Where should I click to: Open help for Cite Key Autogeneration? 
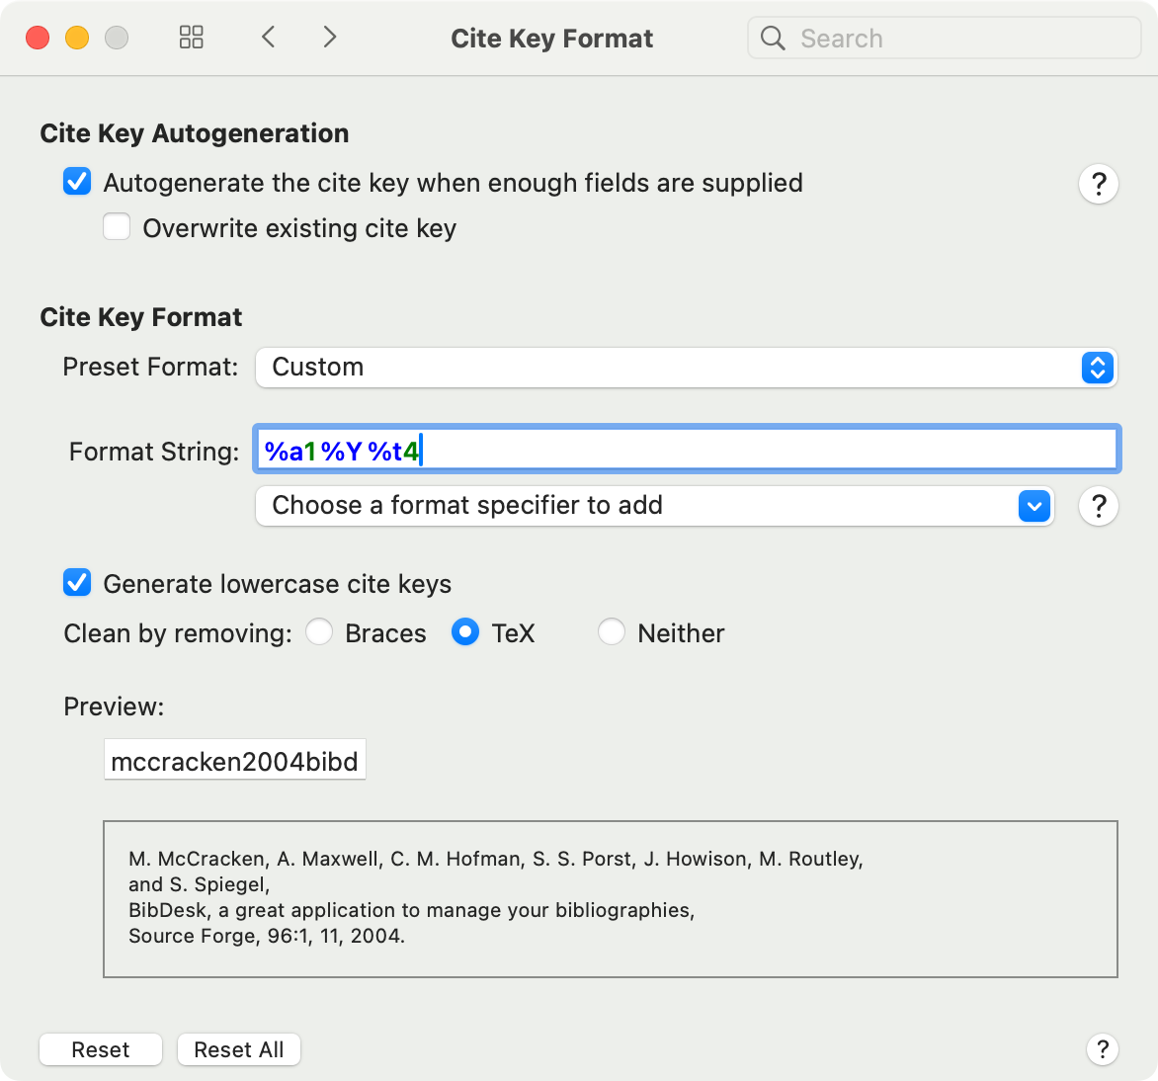coord(1098,184)
